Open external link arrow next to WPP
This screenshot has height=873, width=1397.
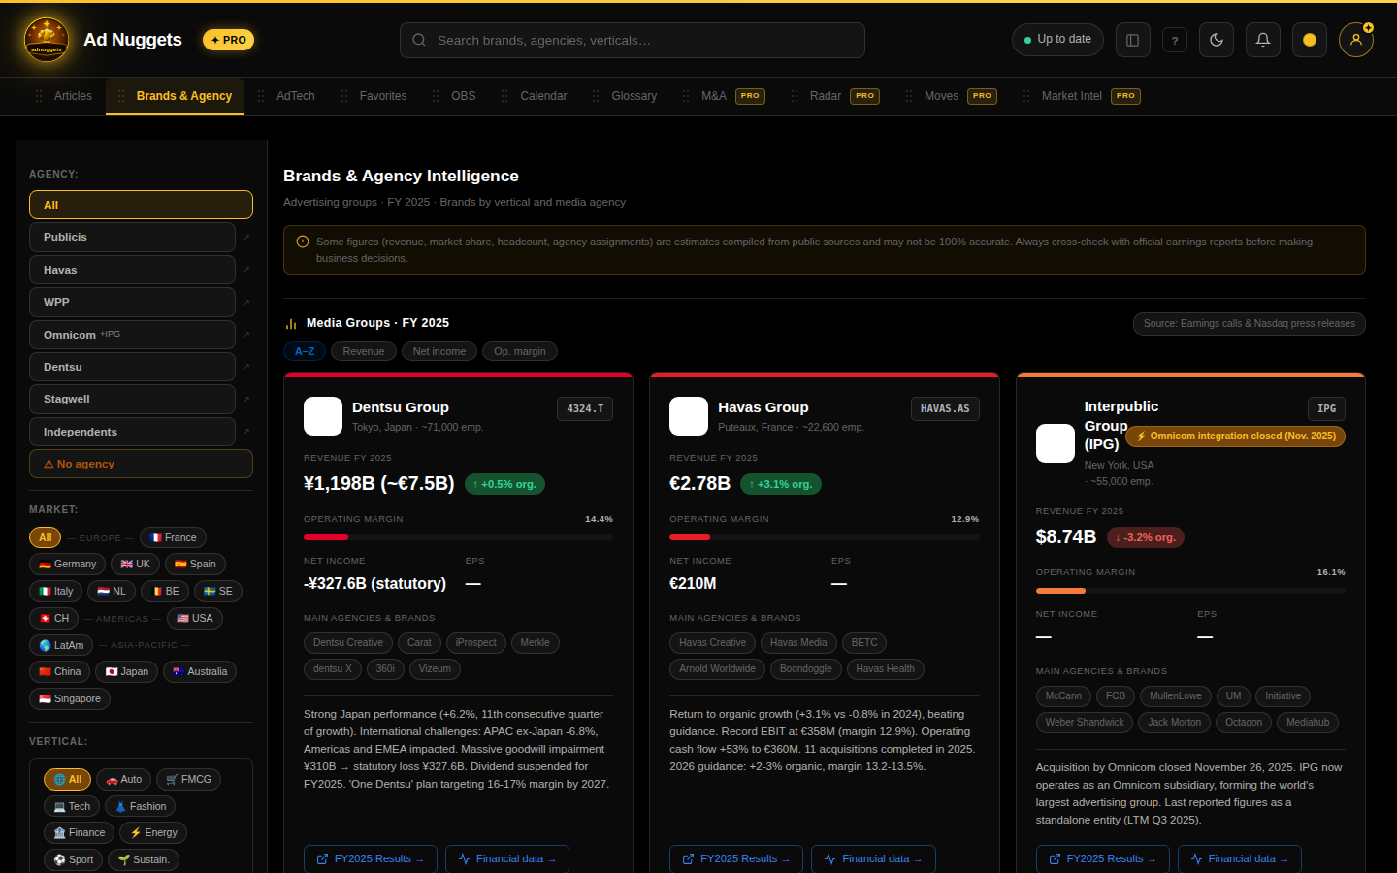246,302
